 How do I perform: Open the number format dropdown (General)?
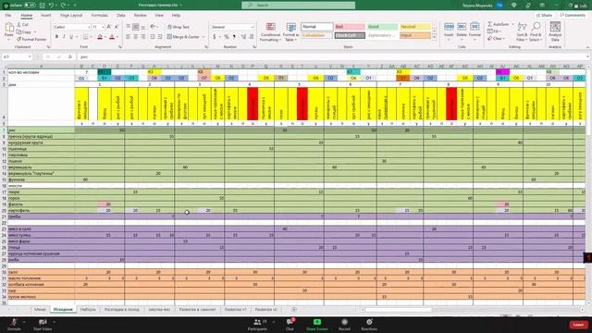tap(253, 27)
